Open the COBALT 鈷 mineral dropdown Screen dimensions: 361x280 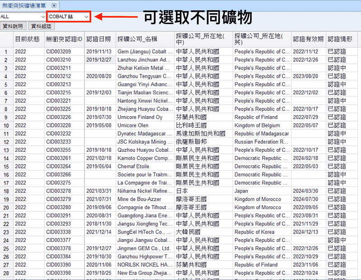pyautogui.click(x=68, y=16)
